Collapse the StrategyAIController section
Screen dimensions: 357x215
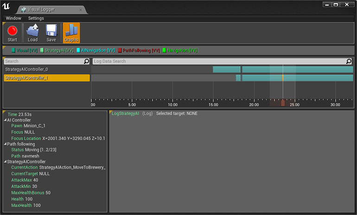click(x=5, y=162)
